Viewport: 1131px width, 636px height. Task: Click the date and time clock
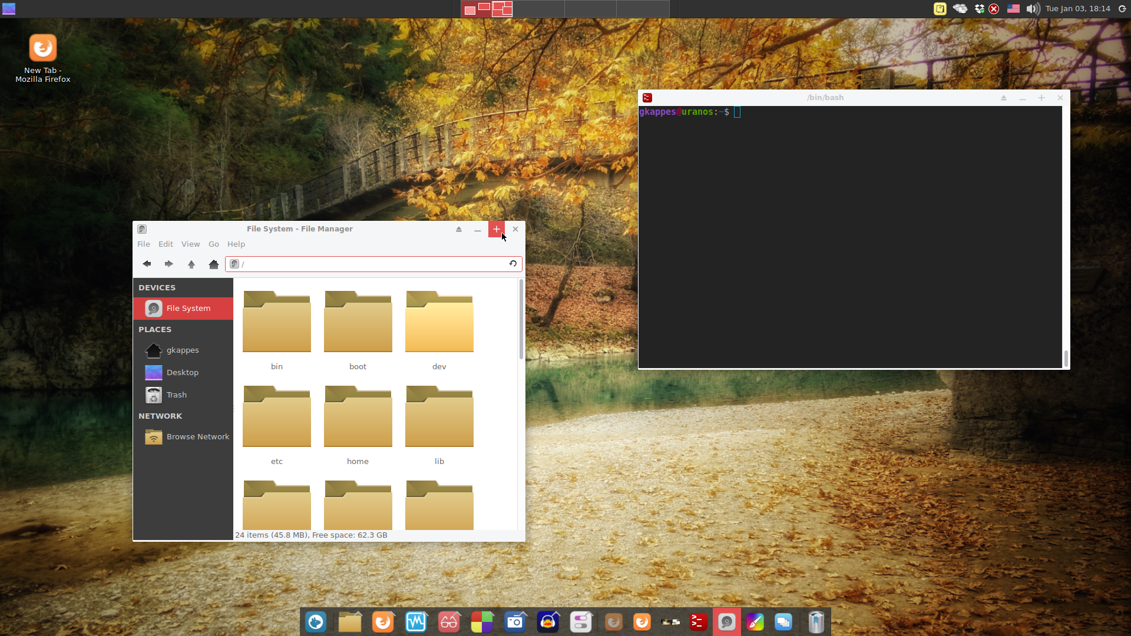pos(1077,9)
